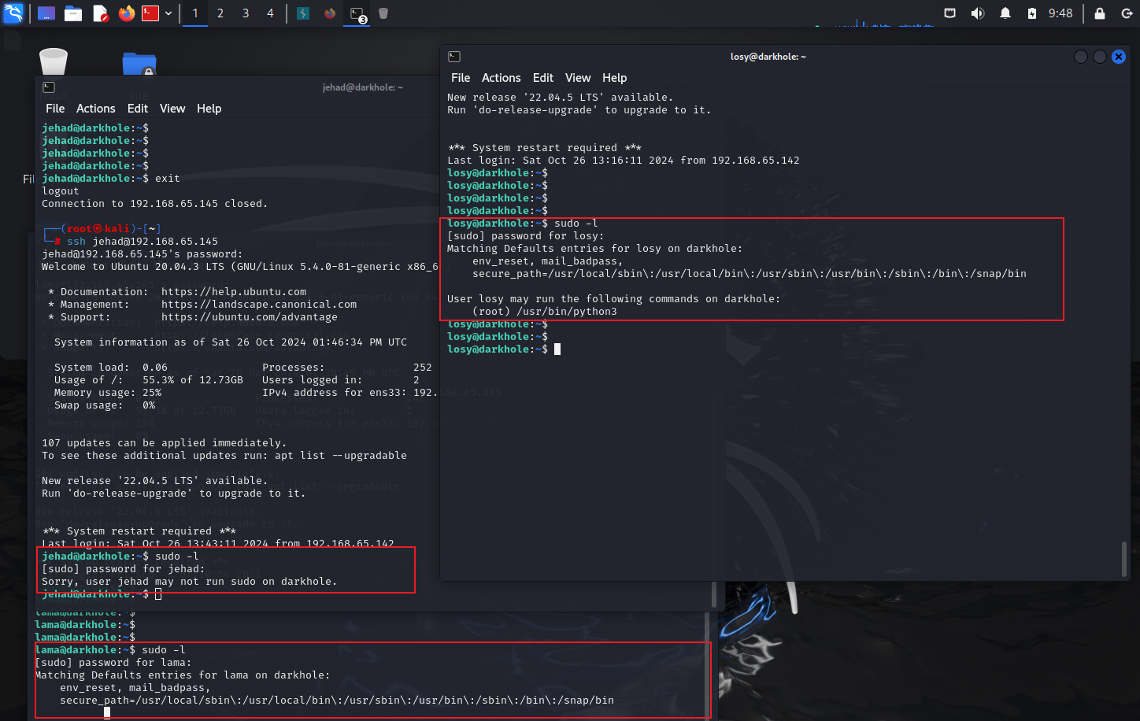
Task: Open the Kali applications menu
Action: click(x=13, y=13)
